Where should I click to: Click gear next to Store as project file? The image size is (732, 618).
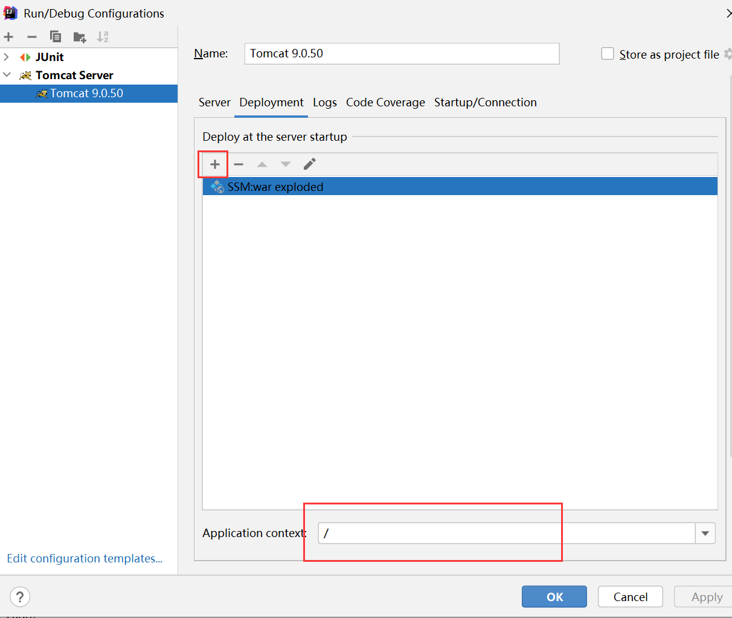[x=728, y=54]
